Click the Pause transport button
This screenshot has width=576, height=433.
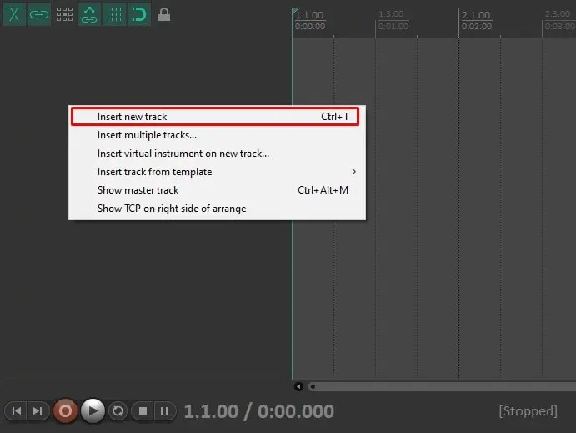pos(165,410)
